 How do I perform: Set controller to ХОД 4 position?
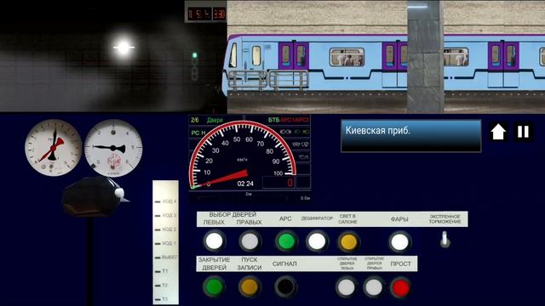coord(166,201)
